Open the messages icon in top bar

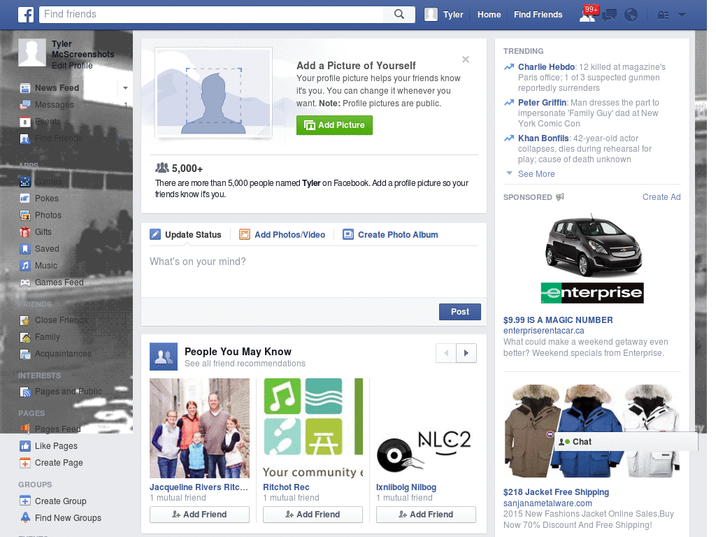click(609, 15)
